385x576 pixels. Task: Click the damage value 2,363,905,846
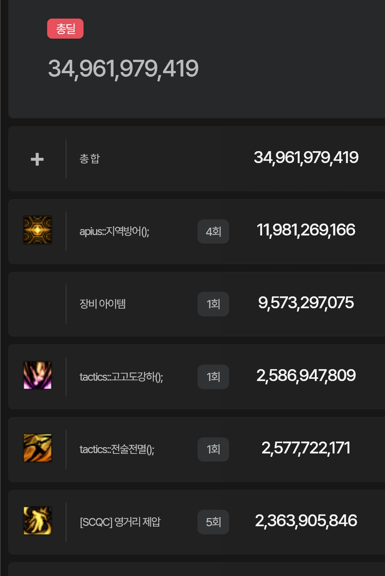306,521
